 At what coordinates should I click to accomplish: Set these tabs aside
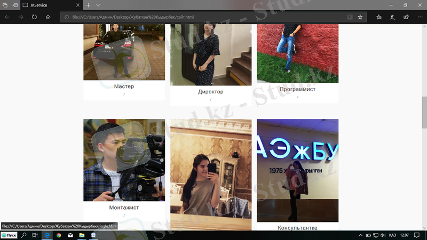pyautogui.click(x=15, y=5)
